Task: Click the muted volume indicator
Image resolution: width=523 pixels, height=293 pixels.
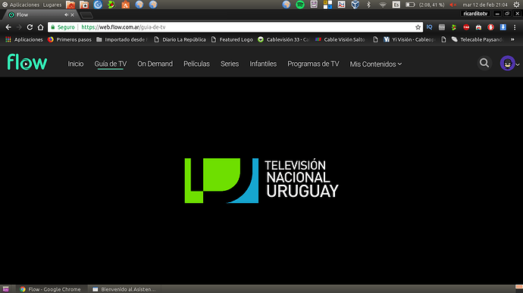Action: [x=453, y=5]
